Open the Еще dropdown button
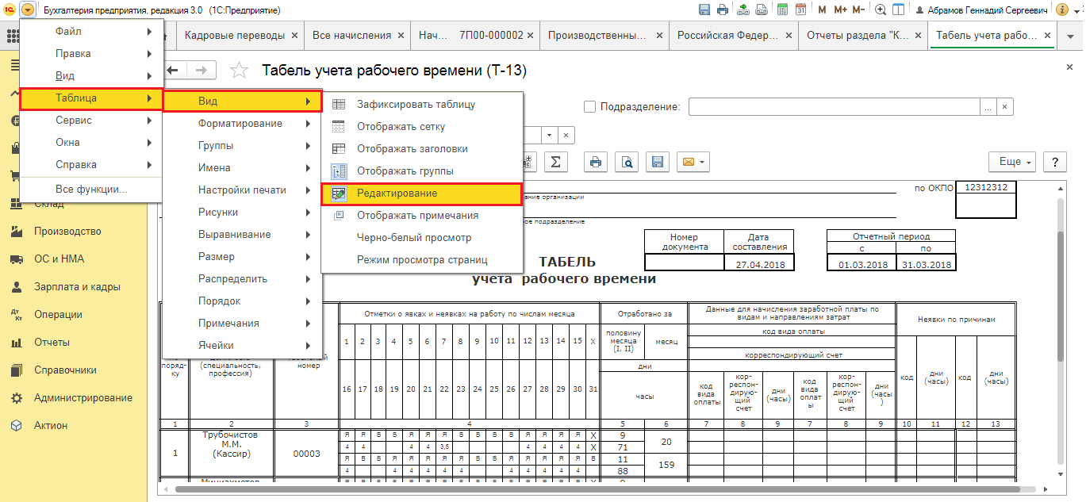Image resolution: width=1086 pixels, height=502 pixels. (x=1015, y=162)
